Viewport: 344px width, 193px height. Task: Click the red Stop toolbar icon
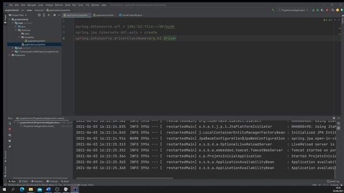coord(327,10)
